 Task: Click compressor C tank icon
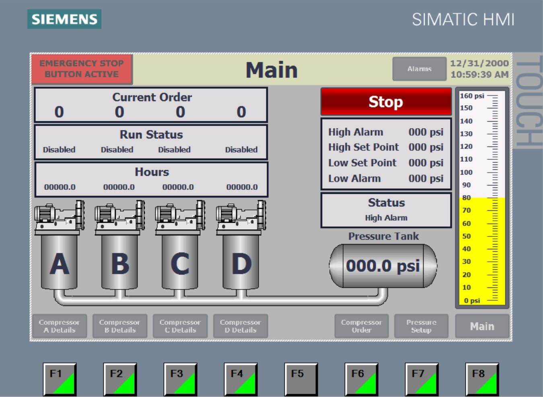(x=180, y=261)
